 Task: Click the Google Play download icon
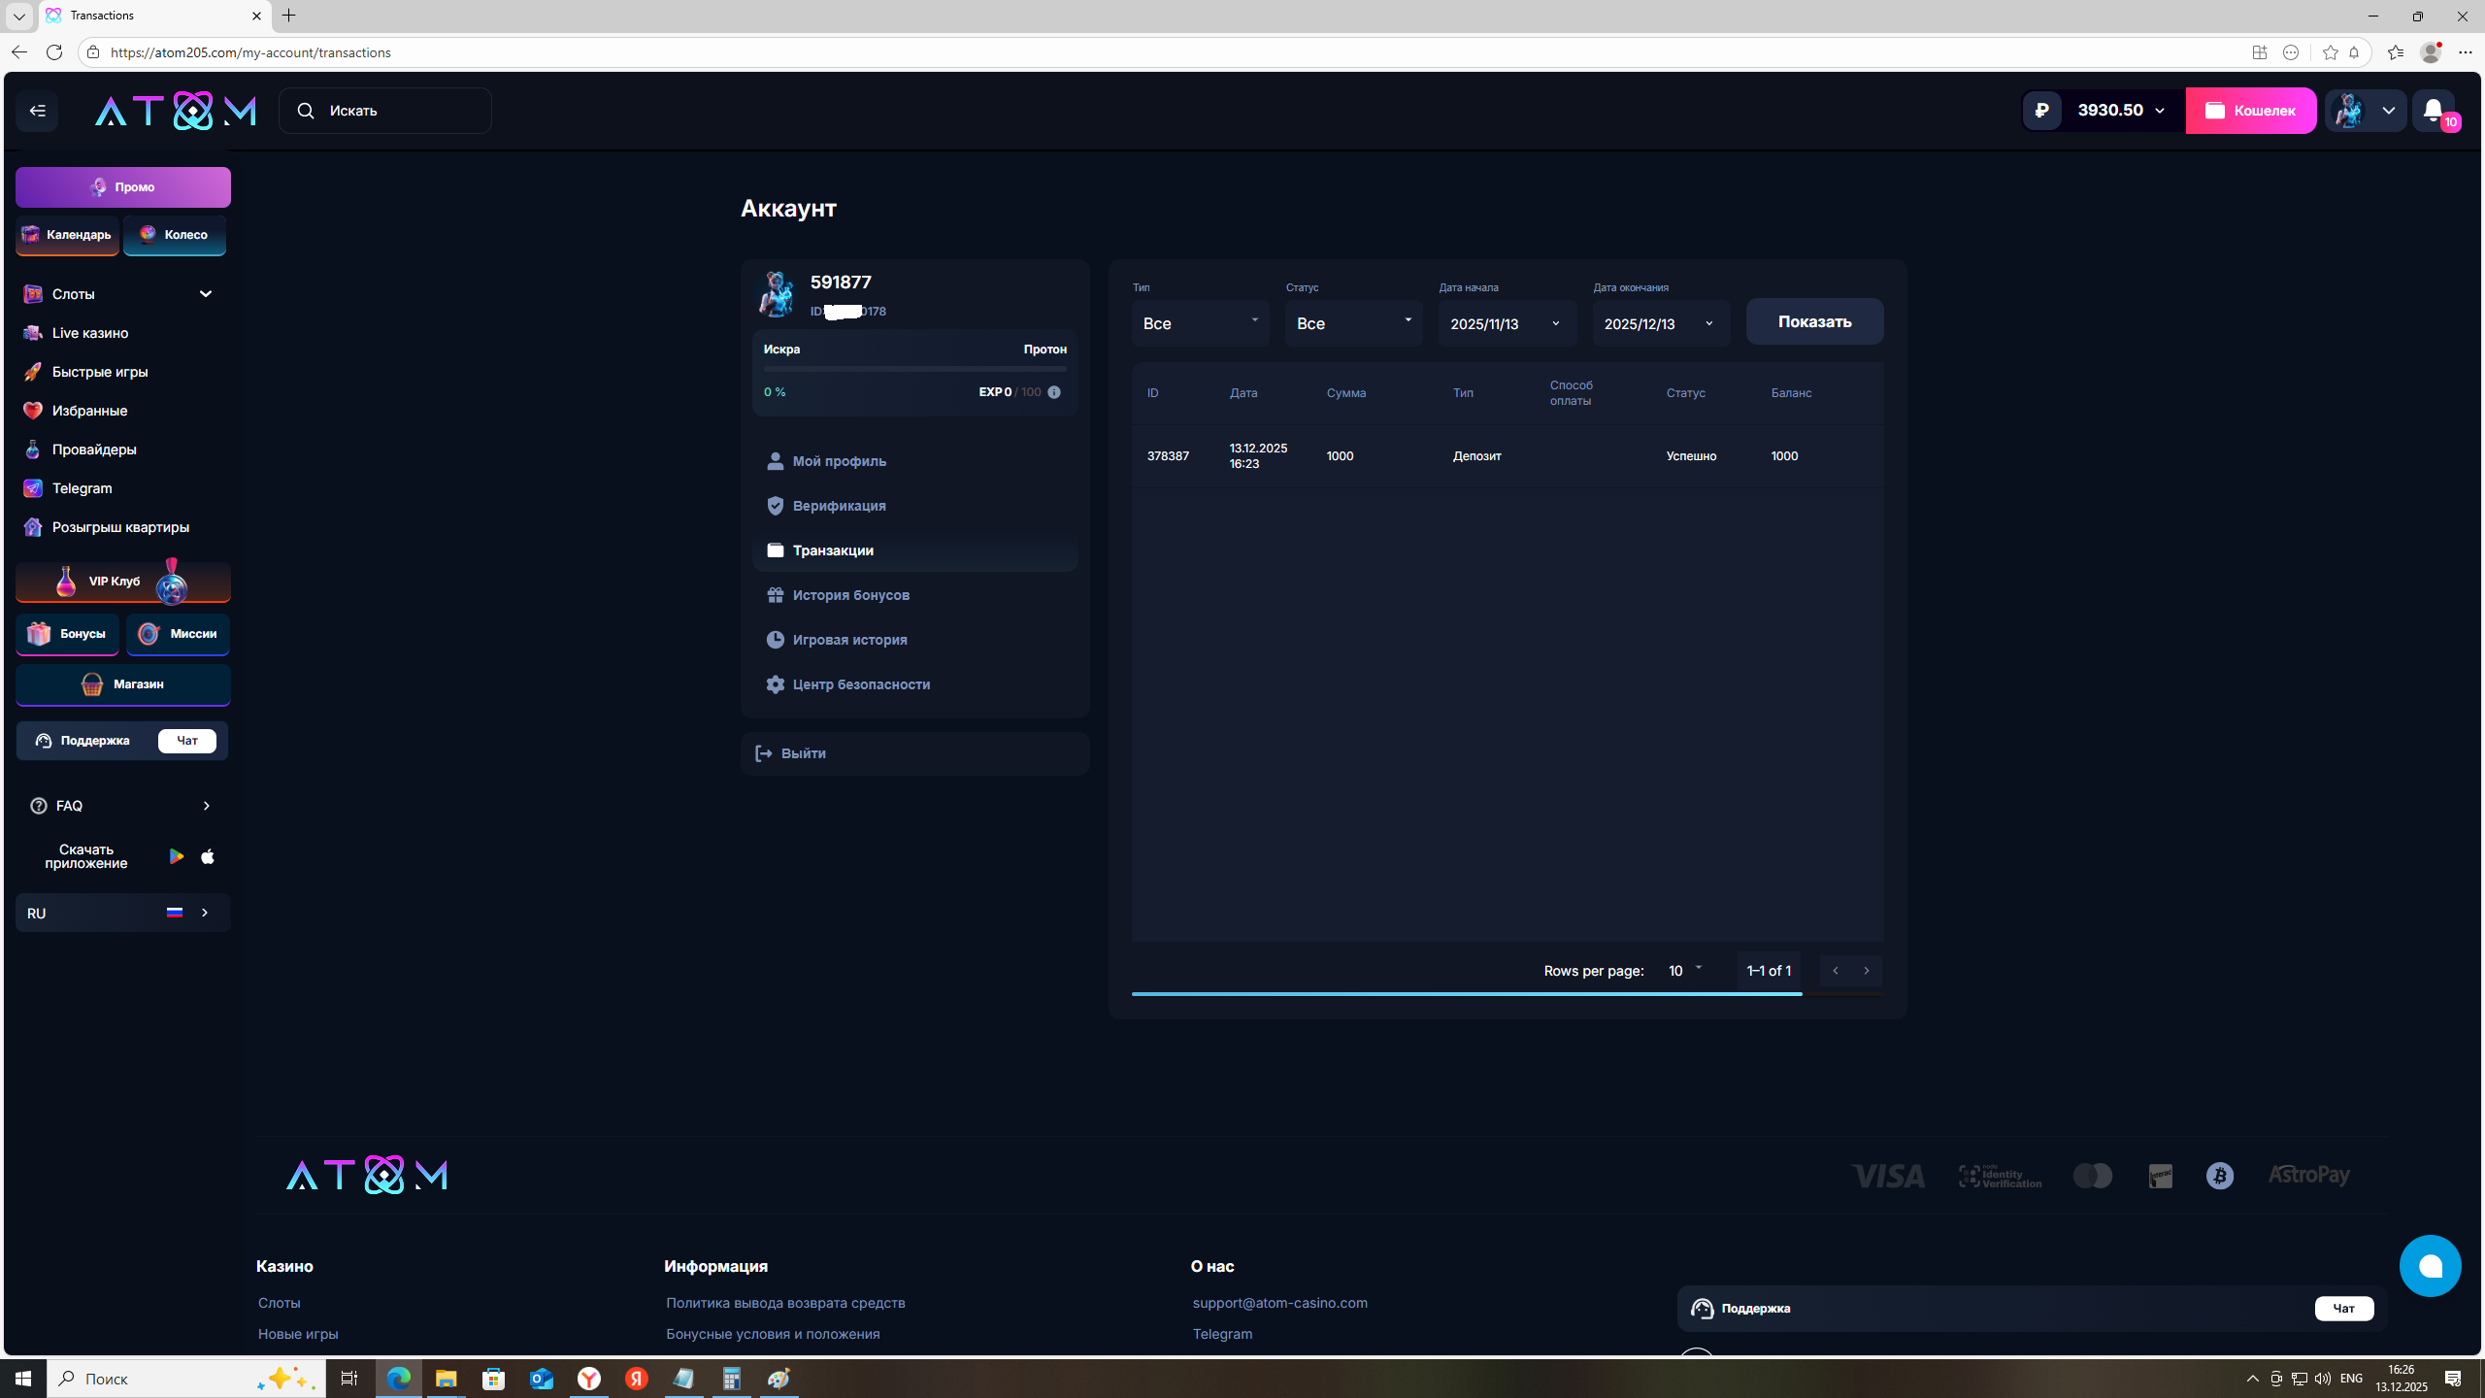pos(177,856)
